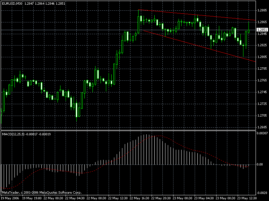The image size is (269, 201).
Task: Click the 23 May 04:30 time label
Action: coord(204,198)
